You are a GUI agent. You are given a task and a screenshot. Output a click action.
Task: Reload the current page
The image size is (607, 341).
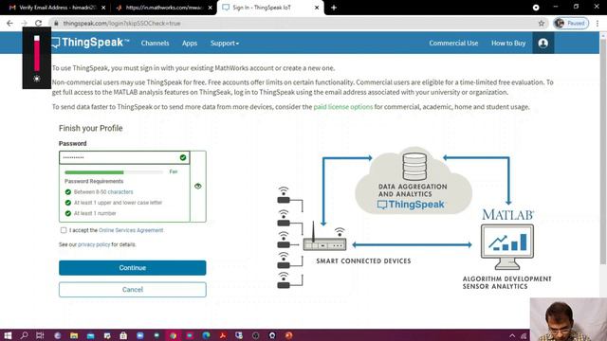(38, 23)
